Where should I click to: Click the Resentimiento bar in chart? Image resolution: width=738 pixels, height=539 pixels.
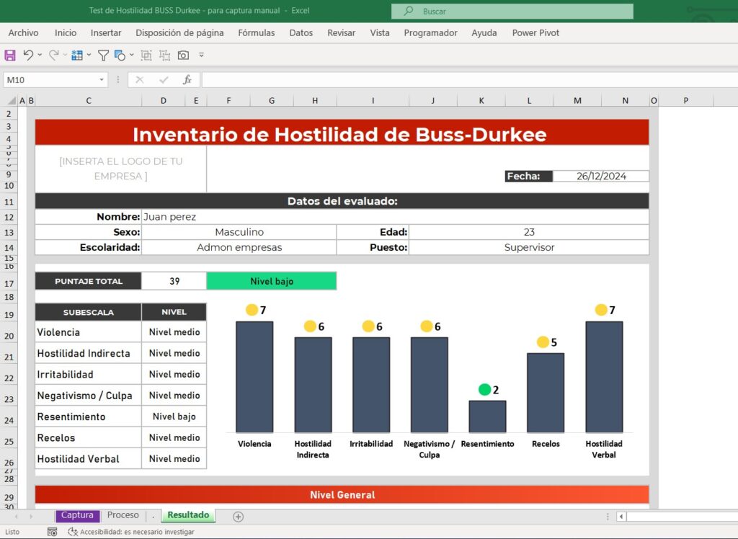point(488,416)
